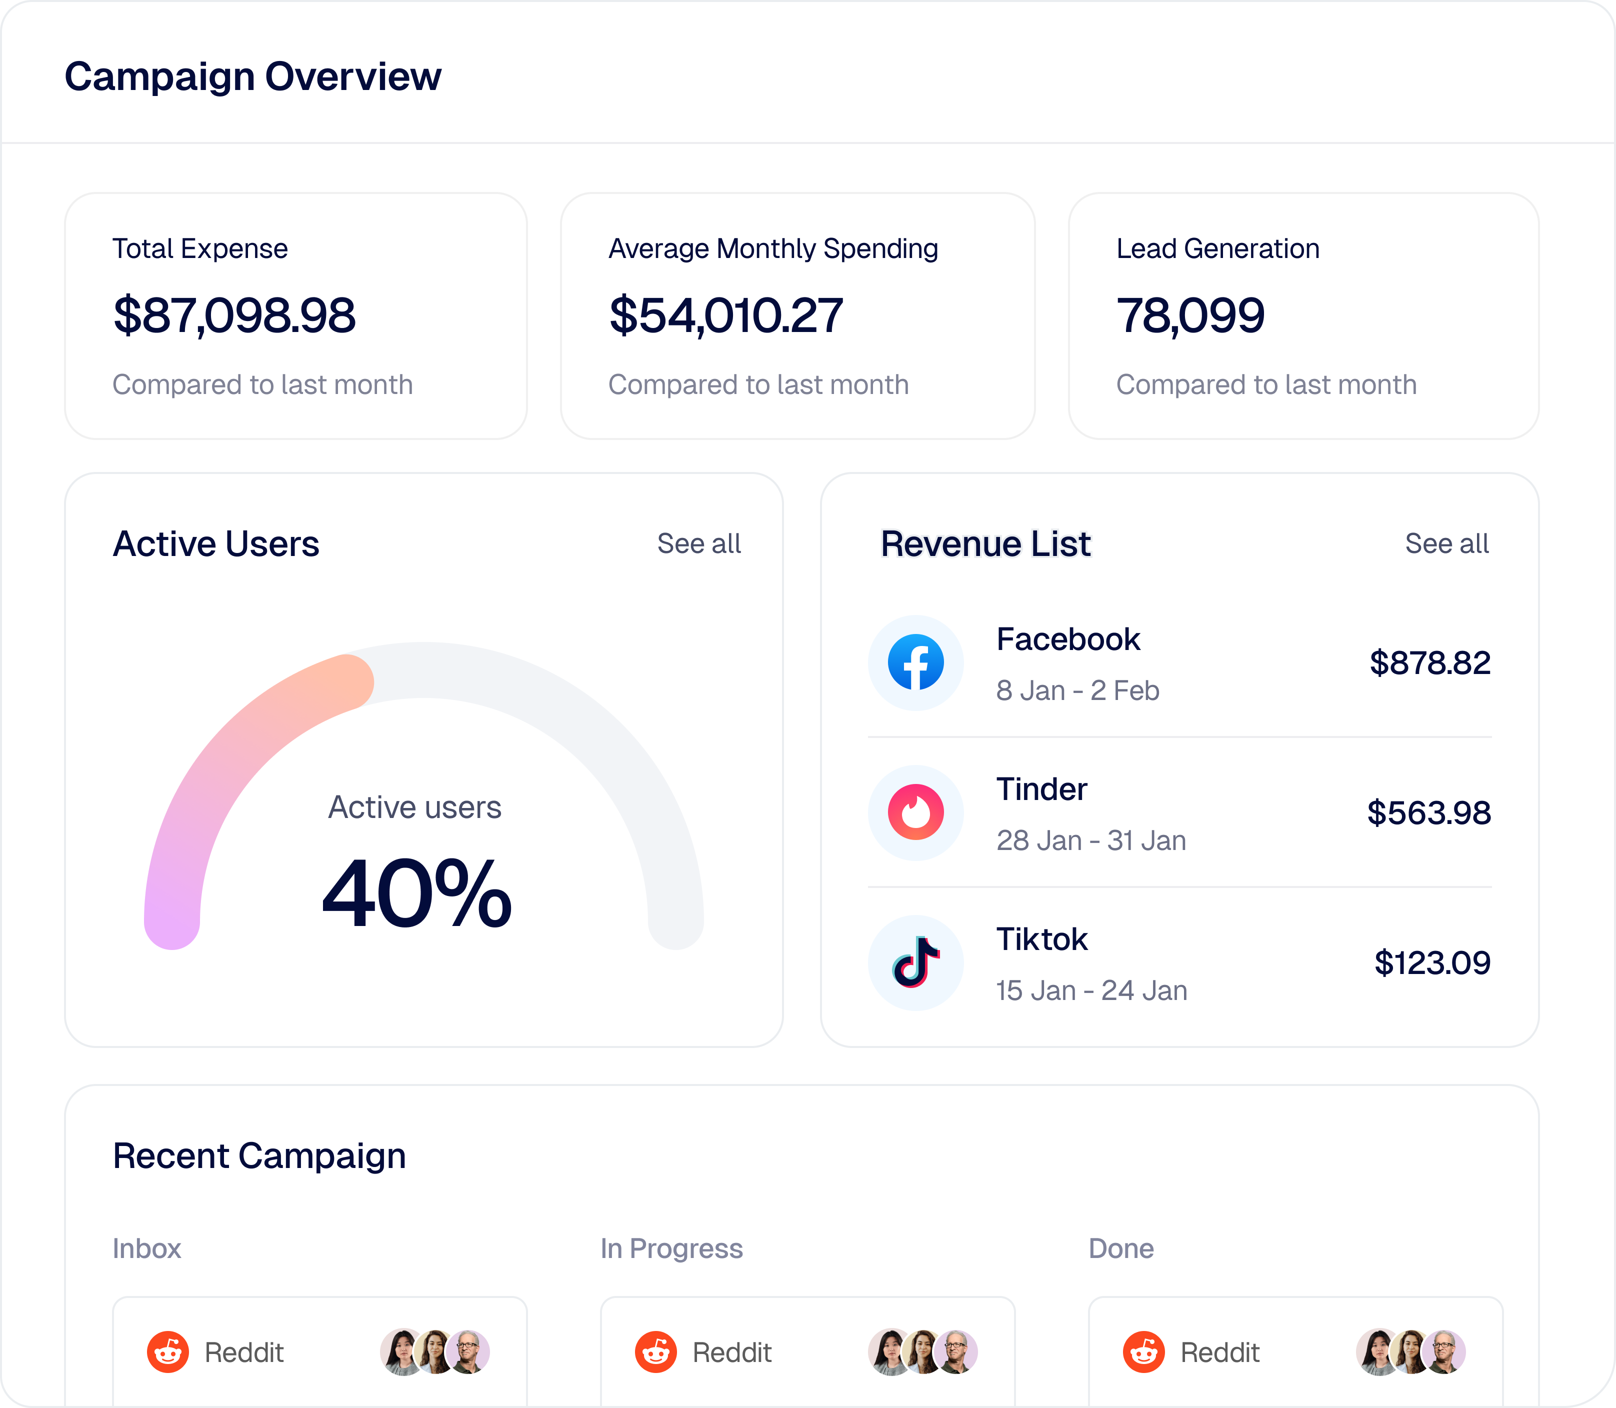This screenshot has height=1408, width=1616.
Task: Open the Average Monthly Spending card
Action: coord(796,316)
